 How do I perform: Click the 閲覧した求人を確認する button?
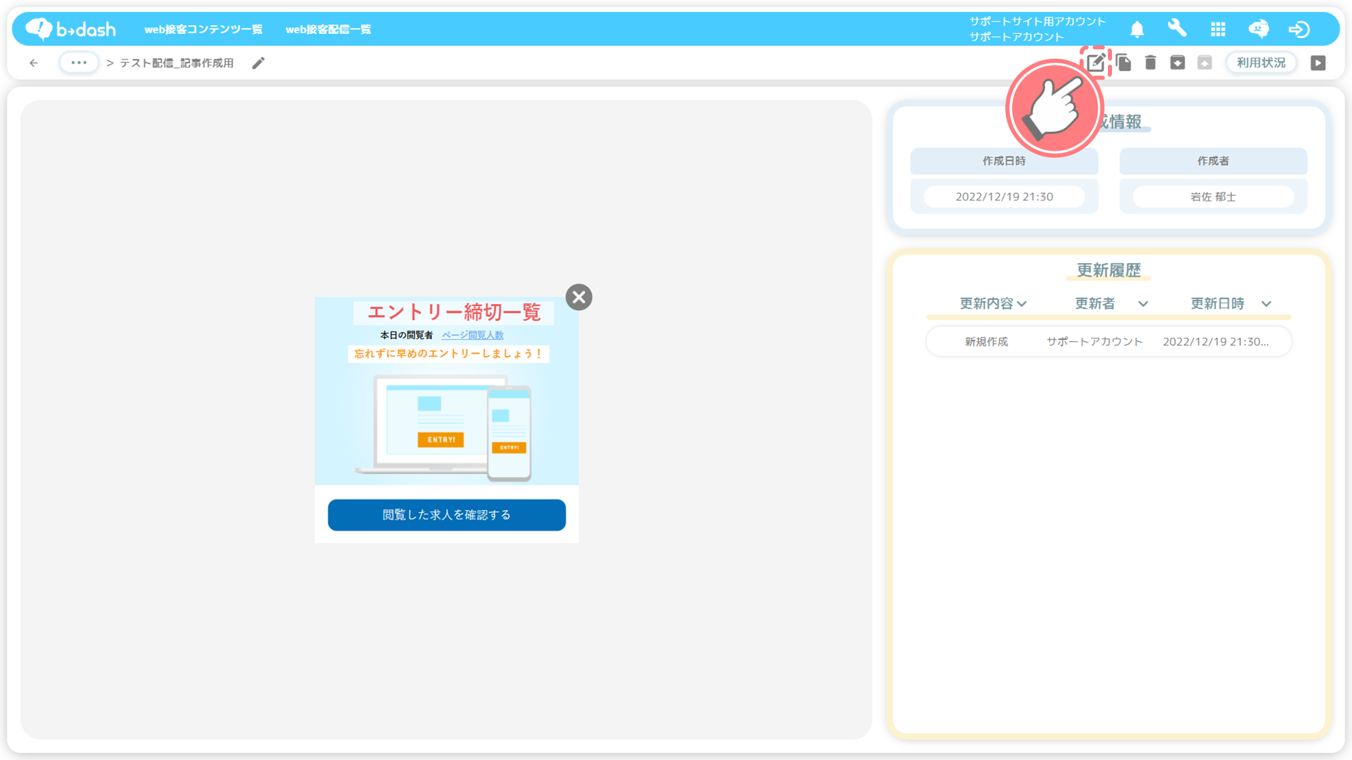(x=447, y=515)
